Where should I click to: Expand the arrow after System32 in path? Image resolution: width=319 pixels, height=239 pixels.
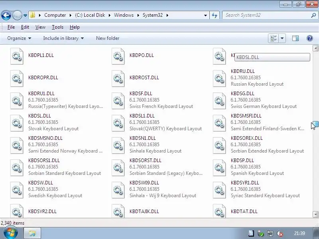click(x=167, y=15)
